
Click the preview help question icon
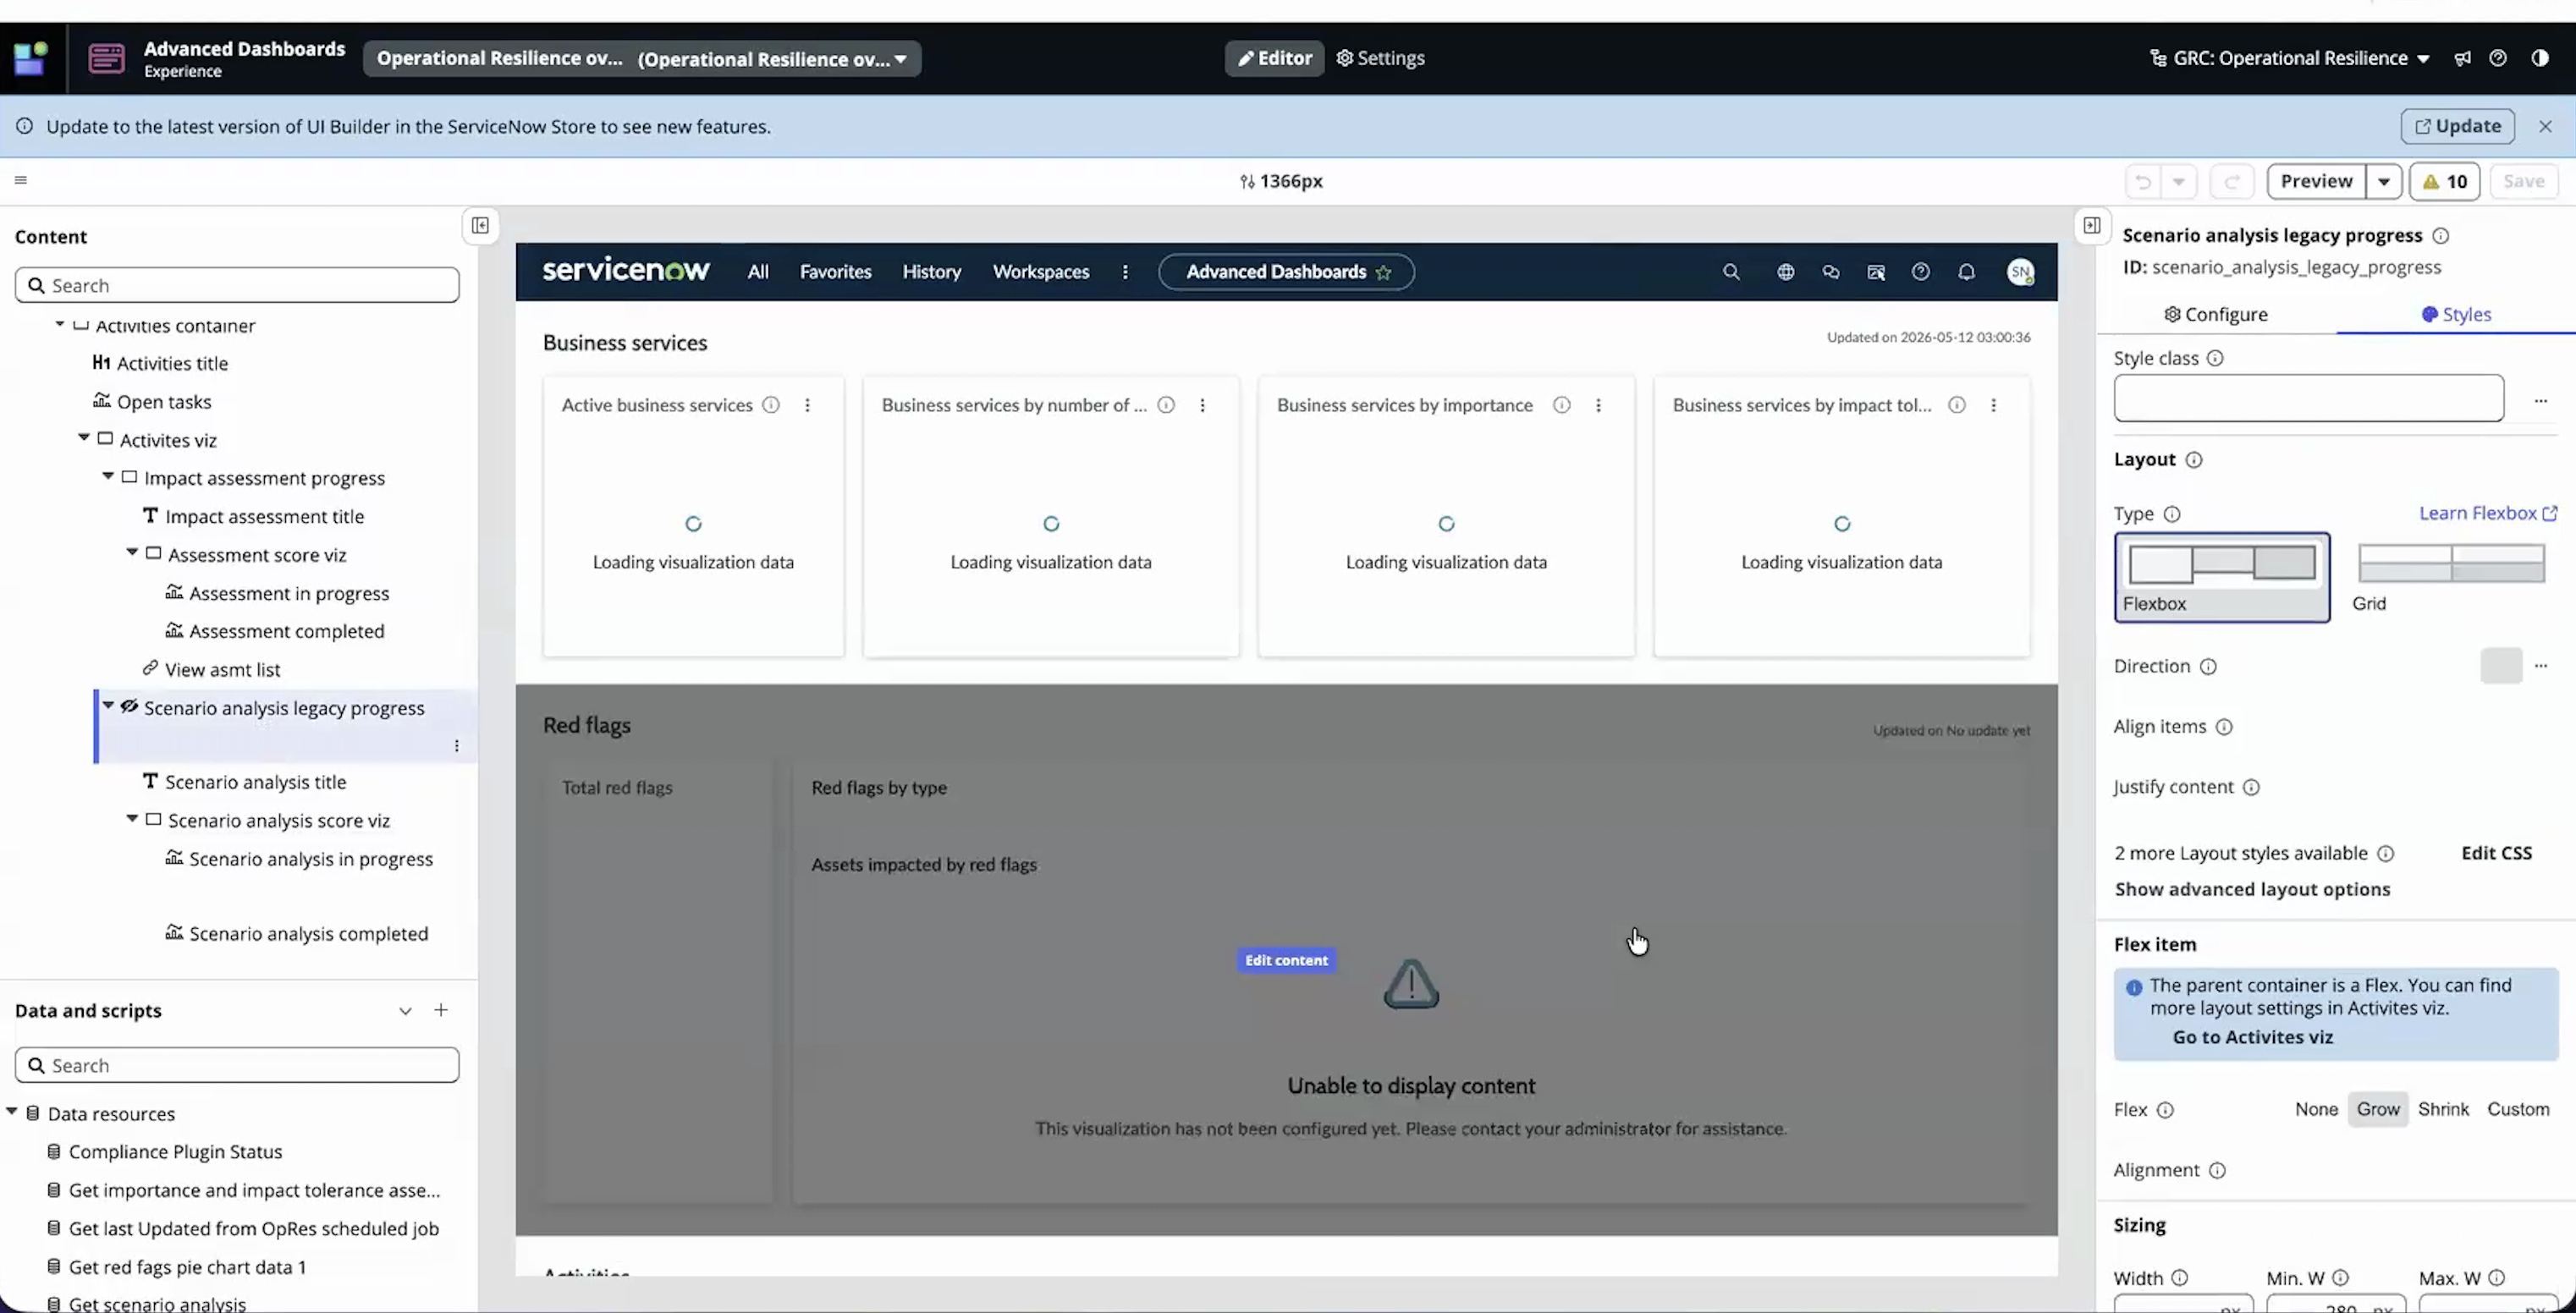coord(1920,272)
